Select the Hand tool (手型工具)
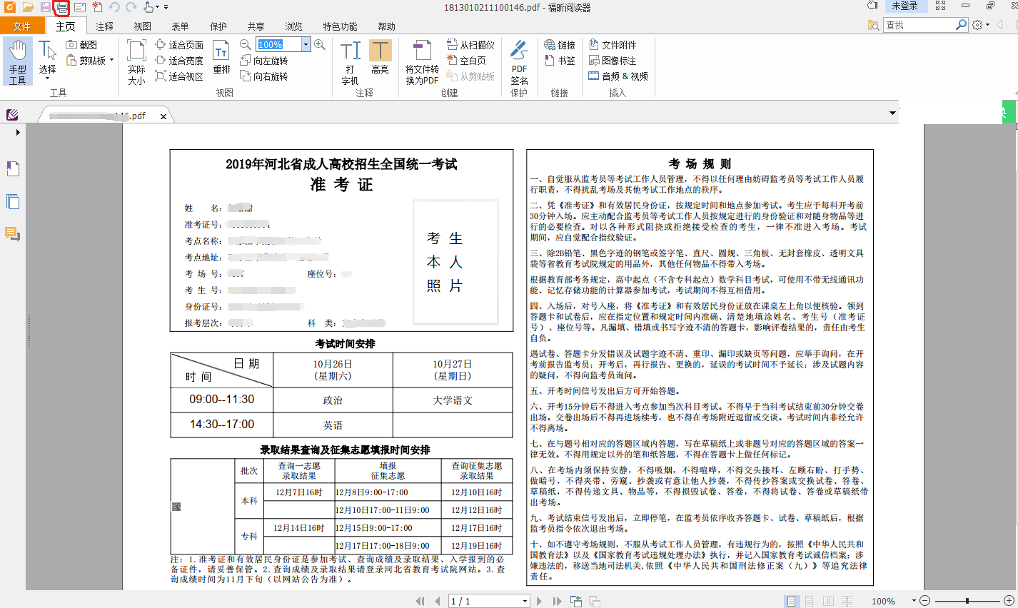This screenshot has height=608, width=1018. [x=17, y=62]
